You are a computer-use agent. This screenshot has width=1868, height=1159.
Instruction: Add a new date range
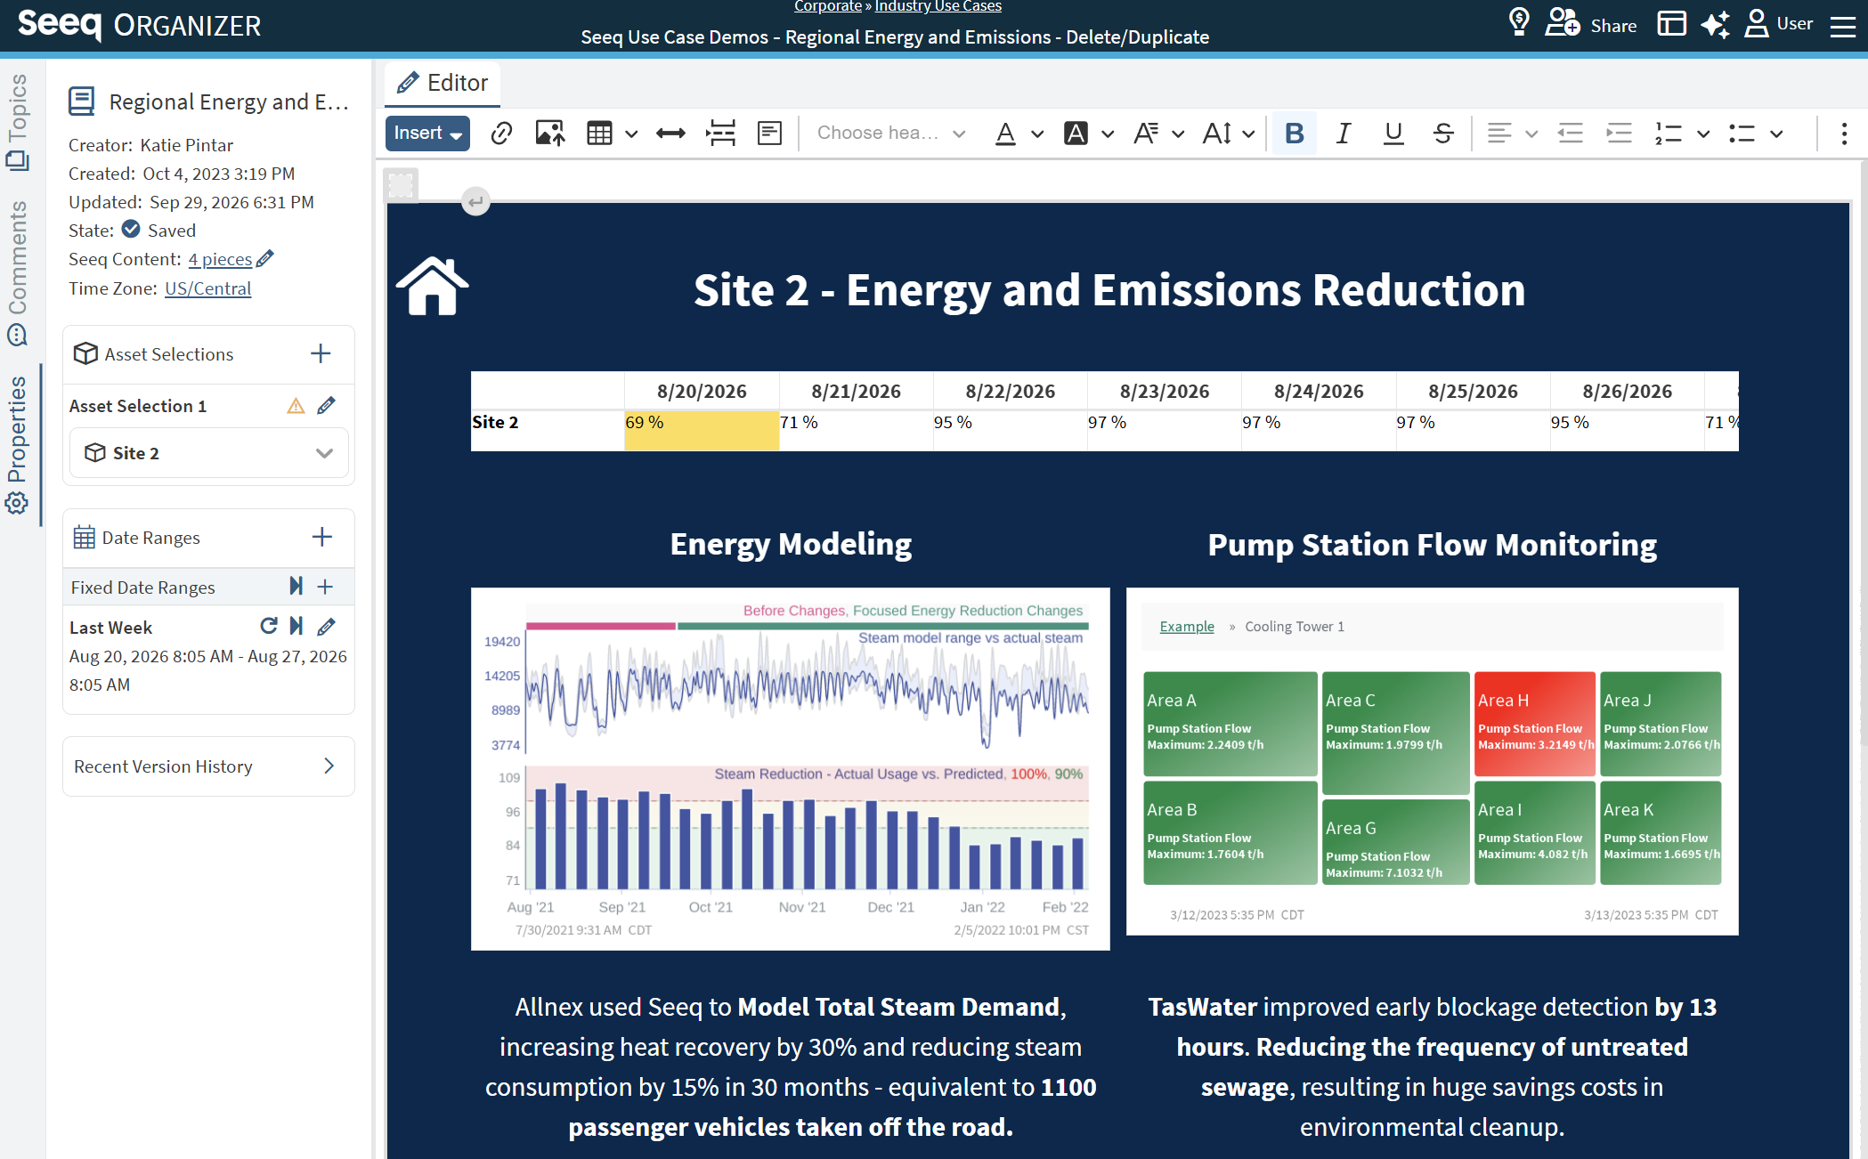[322, 537]
